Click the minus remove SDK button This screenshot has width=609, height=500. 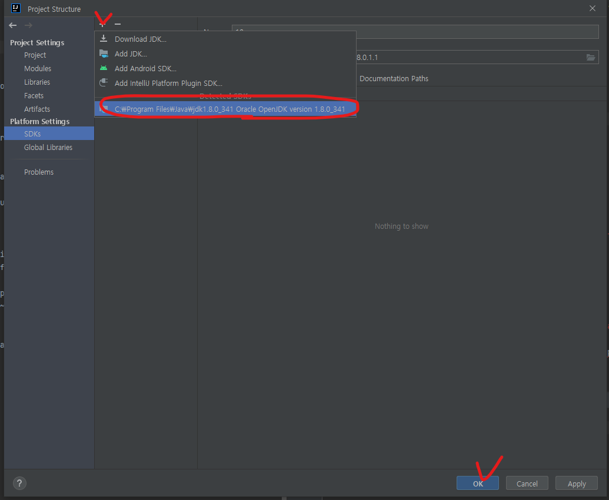point(118,25)
